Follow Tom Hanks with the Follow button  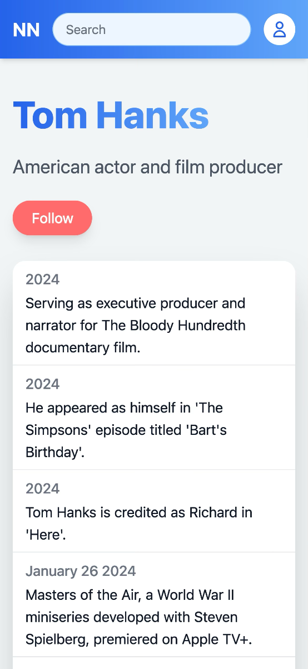[52, 218]
